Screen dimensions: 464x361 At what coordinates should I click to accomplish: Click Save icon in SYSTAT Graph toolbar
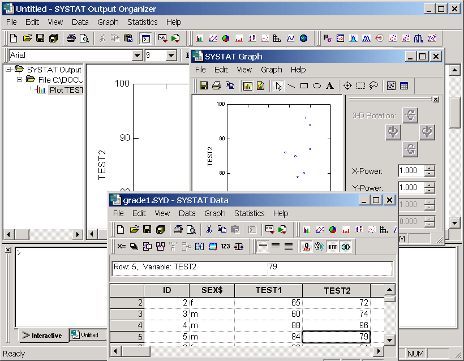[204, 86]
